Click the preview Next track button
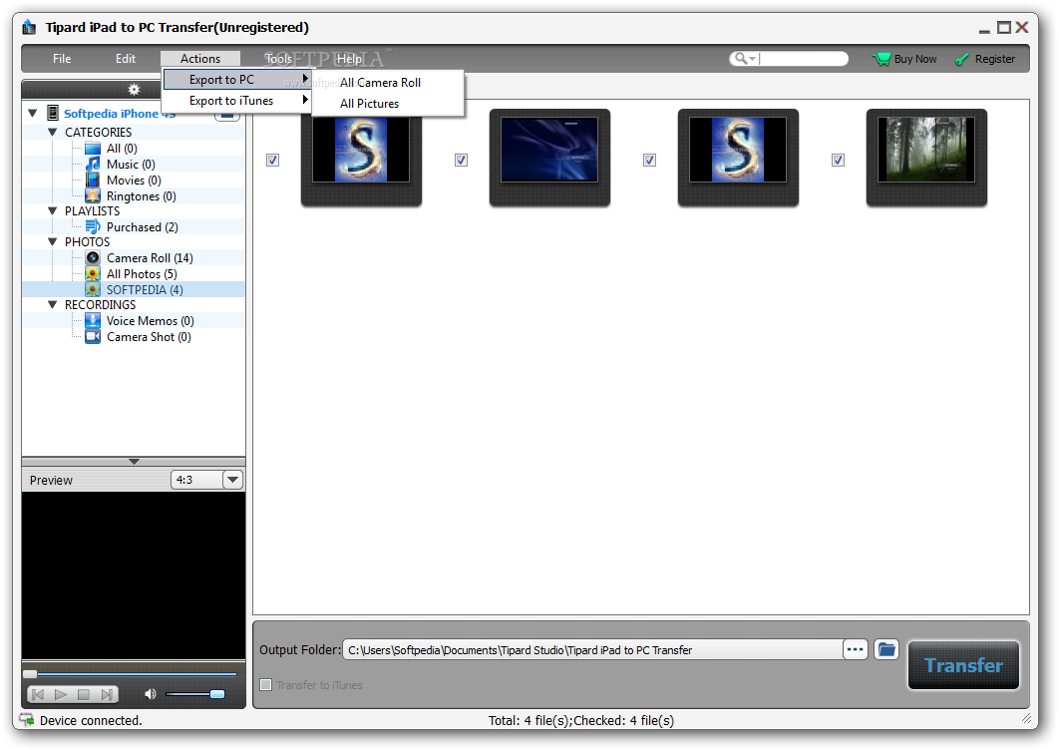 tap(107, 694)
